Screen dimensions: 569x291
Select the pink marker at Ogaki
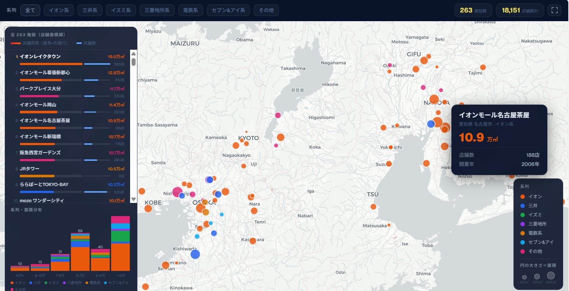tap(390, 65)
